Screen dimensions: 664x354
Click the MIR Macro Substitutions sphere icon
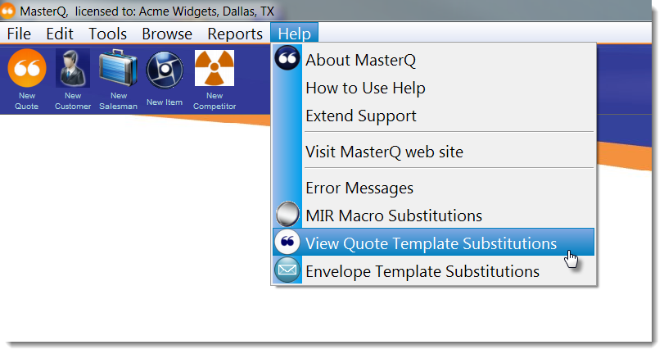(x=287, y=216)
